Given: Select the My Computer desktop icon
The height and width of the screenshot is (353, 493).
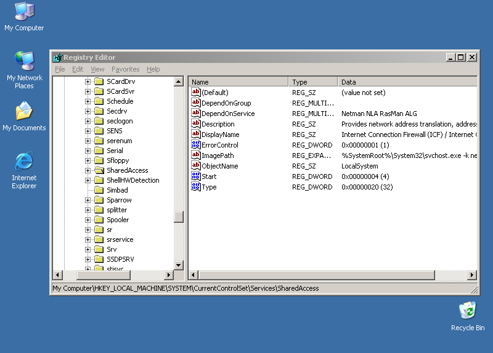Looking at the screenshot, I should (24, 17).
